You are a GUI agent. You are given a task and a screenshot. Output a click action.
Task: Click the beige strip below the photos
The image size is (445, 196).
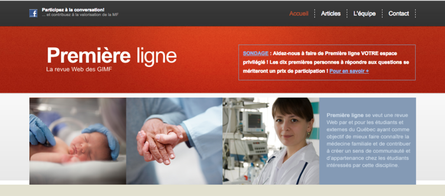pyautogui.click(x=222, y=190)
